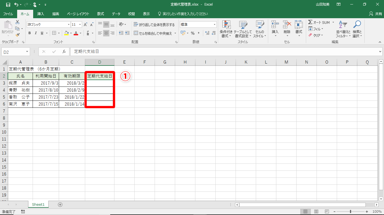The image size is (384, 215).
Task: Switch to Page Break Preview in status bar
Action: (x=327, y=211)
